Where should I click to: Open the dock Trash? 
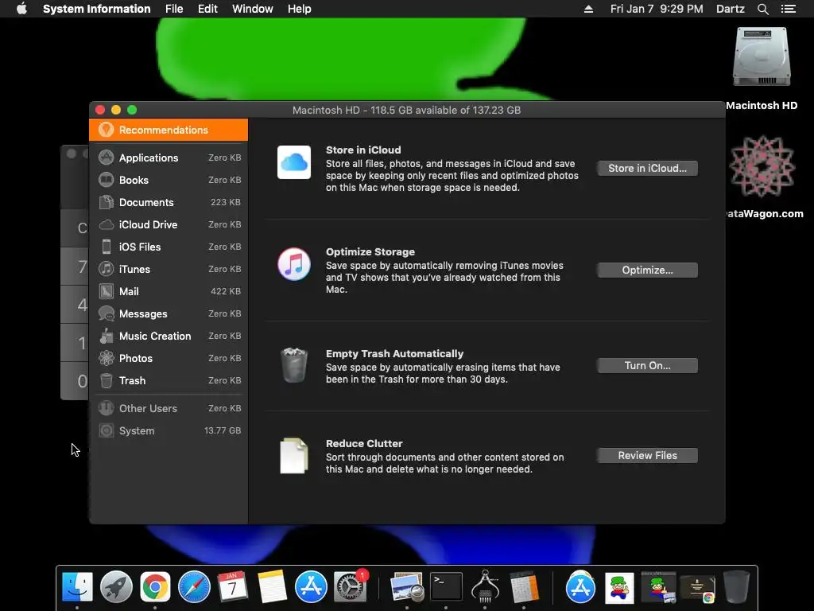pos(736,586)
